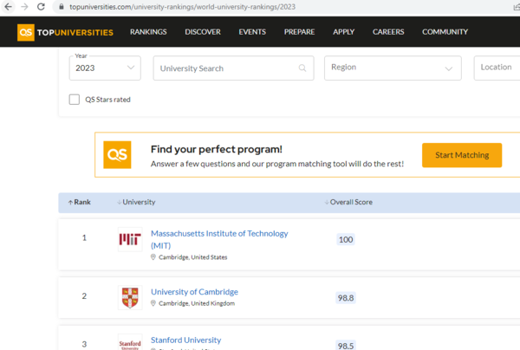Image resolution: width=520 pixels, height=350 pixels.
Task: Open the Year 2023 dropdown
Action: pyautogui.click(x=105, y=68)
